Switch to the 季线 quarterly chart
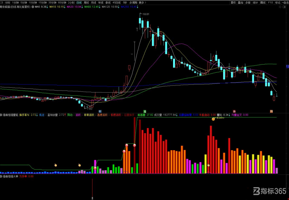This screenshot has width=289, height=200. tap(108, 3)
